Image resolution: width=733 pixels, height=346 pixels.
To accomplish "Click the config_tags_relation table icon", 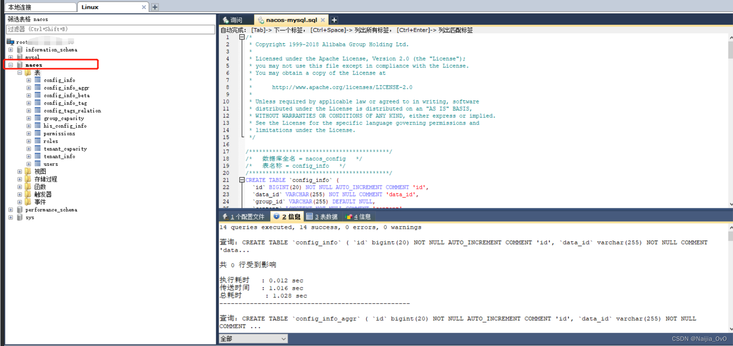I will pos(38,110).
